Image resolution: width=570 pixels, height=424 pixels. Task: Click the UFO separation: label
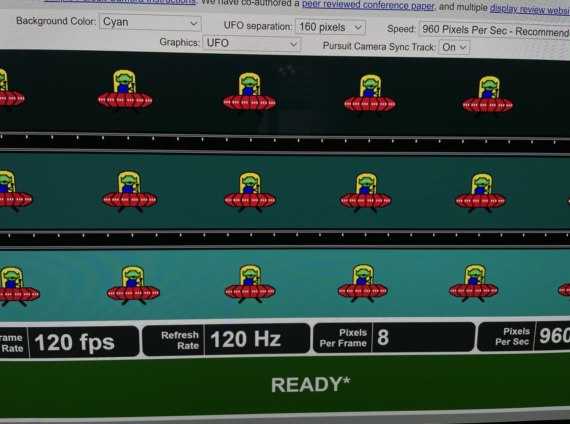(x=258, y=26)
